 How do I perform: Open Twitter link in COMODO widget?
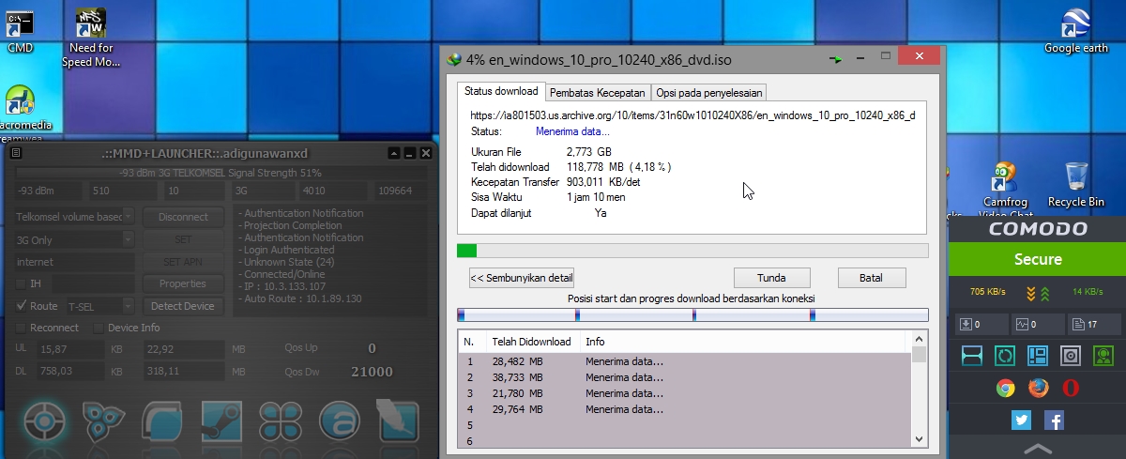[x=1022, y=421]
